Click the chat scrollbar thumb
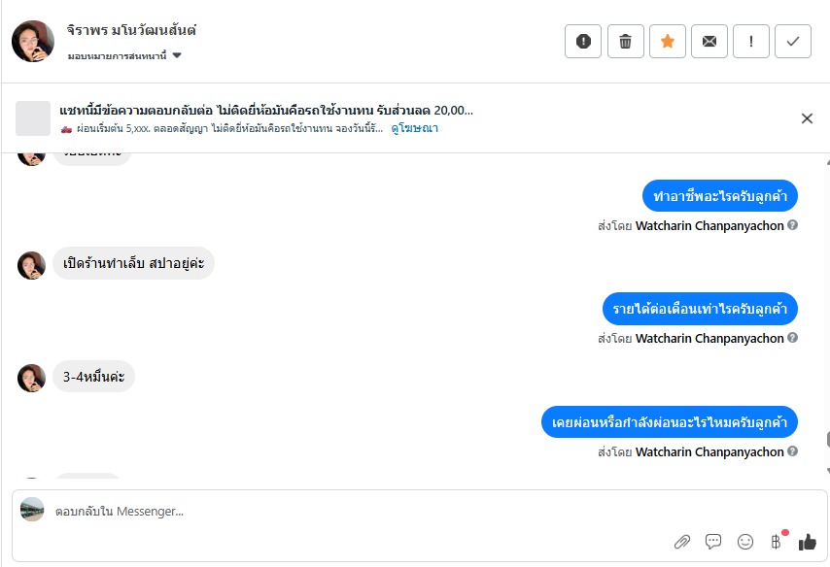 826,440
